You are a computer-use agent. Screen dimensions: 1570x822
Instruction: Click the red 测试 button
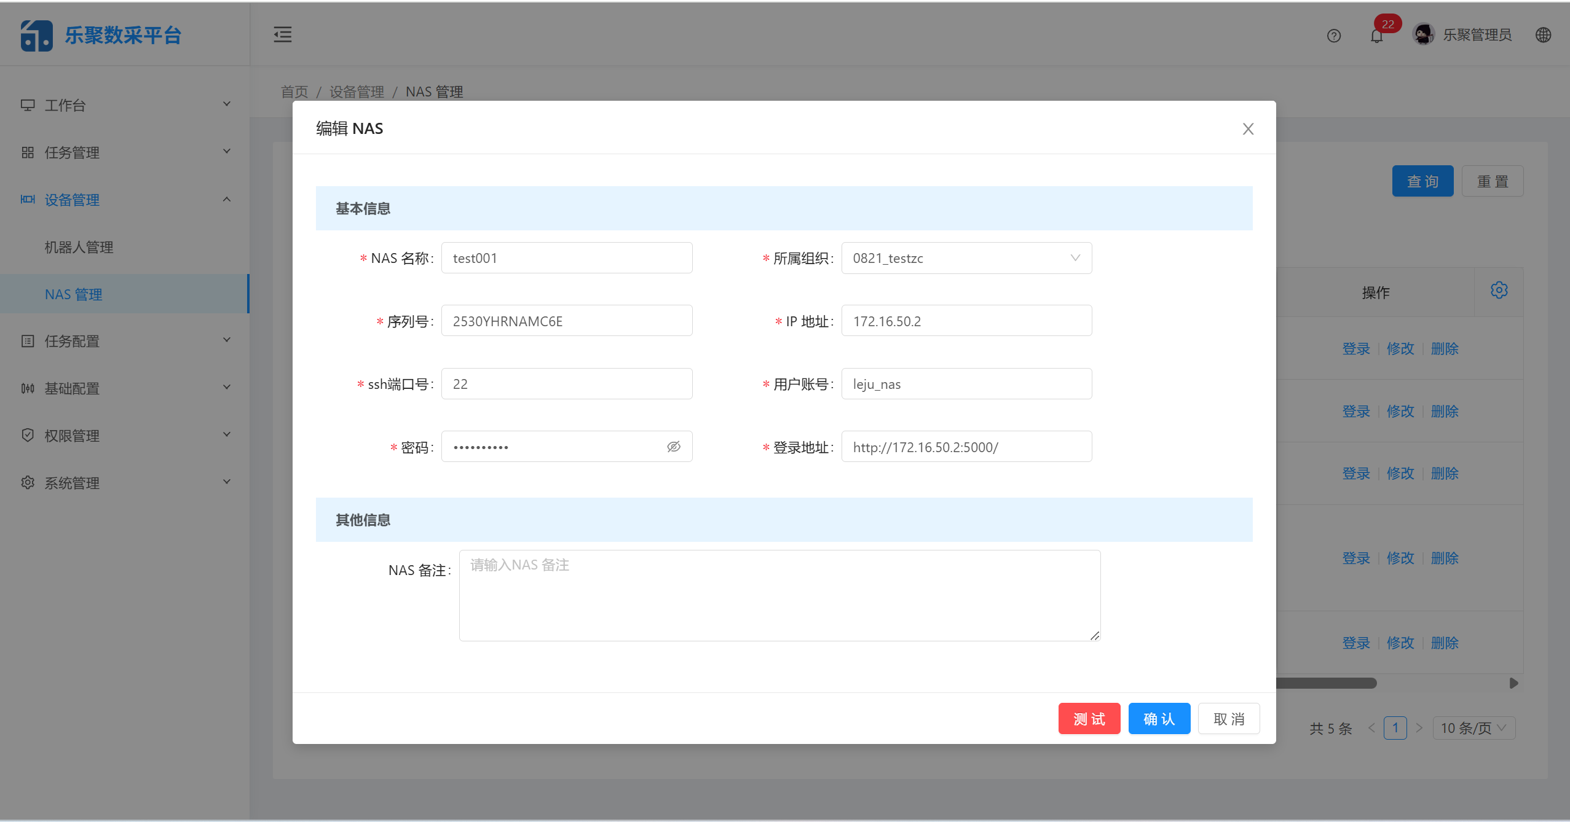click(x=1089, y=719)
